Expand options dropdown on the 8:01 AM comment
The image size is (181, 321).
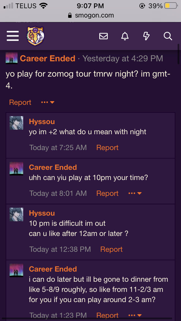(135, 193)
